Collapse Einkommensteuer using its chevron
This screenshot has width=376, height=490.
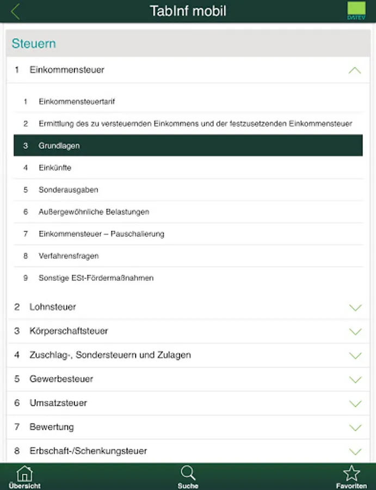(x=355, y=70)
